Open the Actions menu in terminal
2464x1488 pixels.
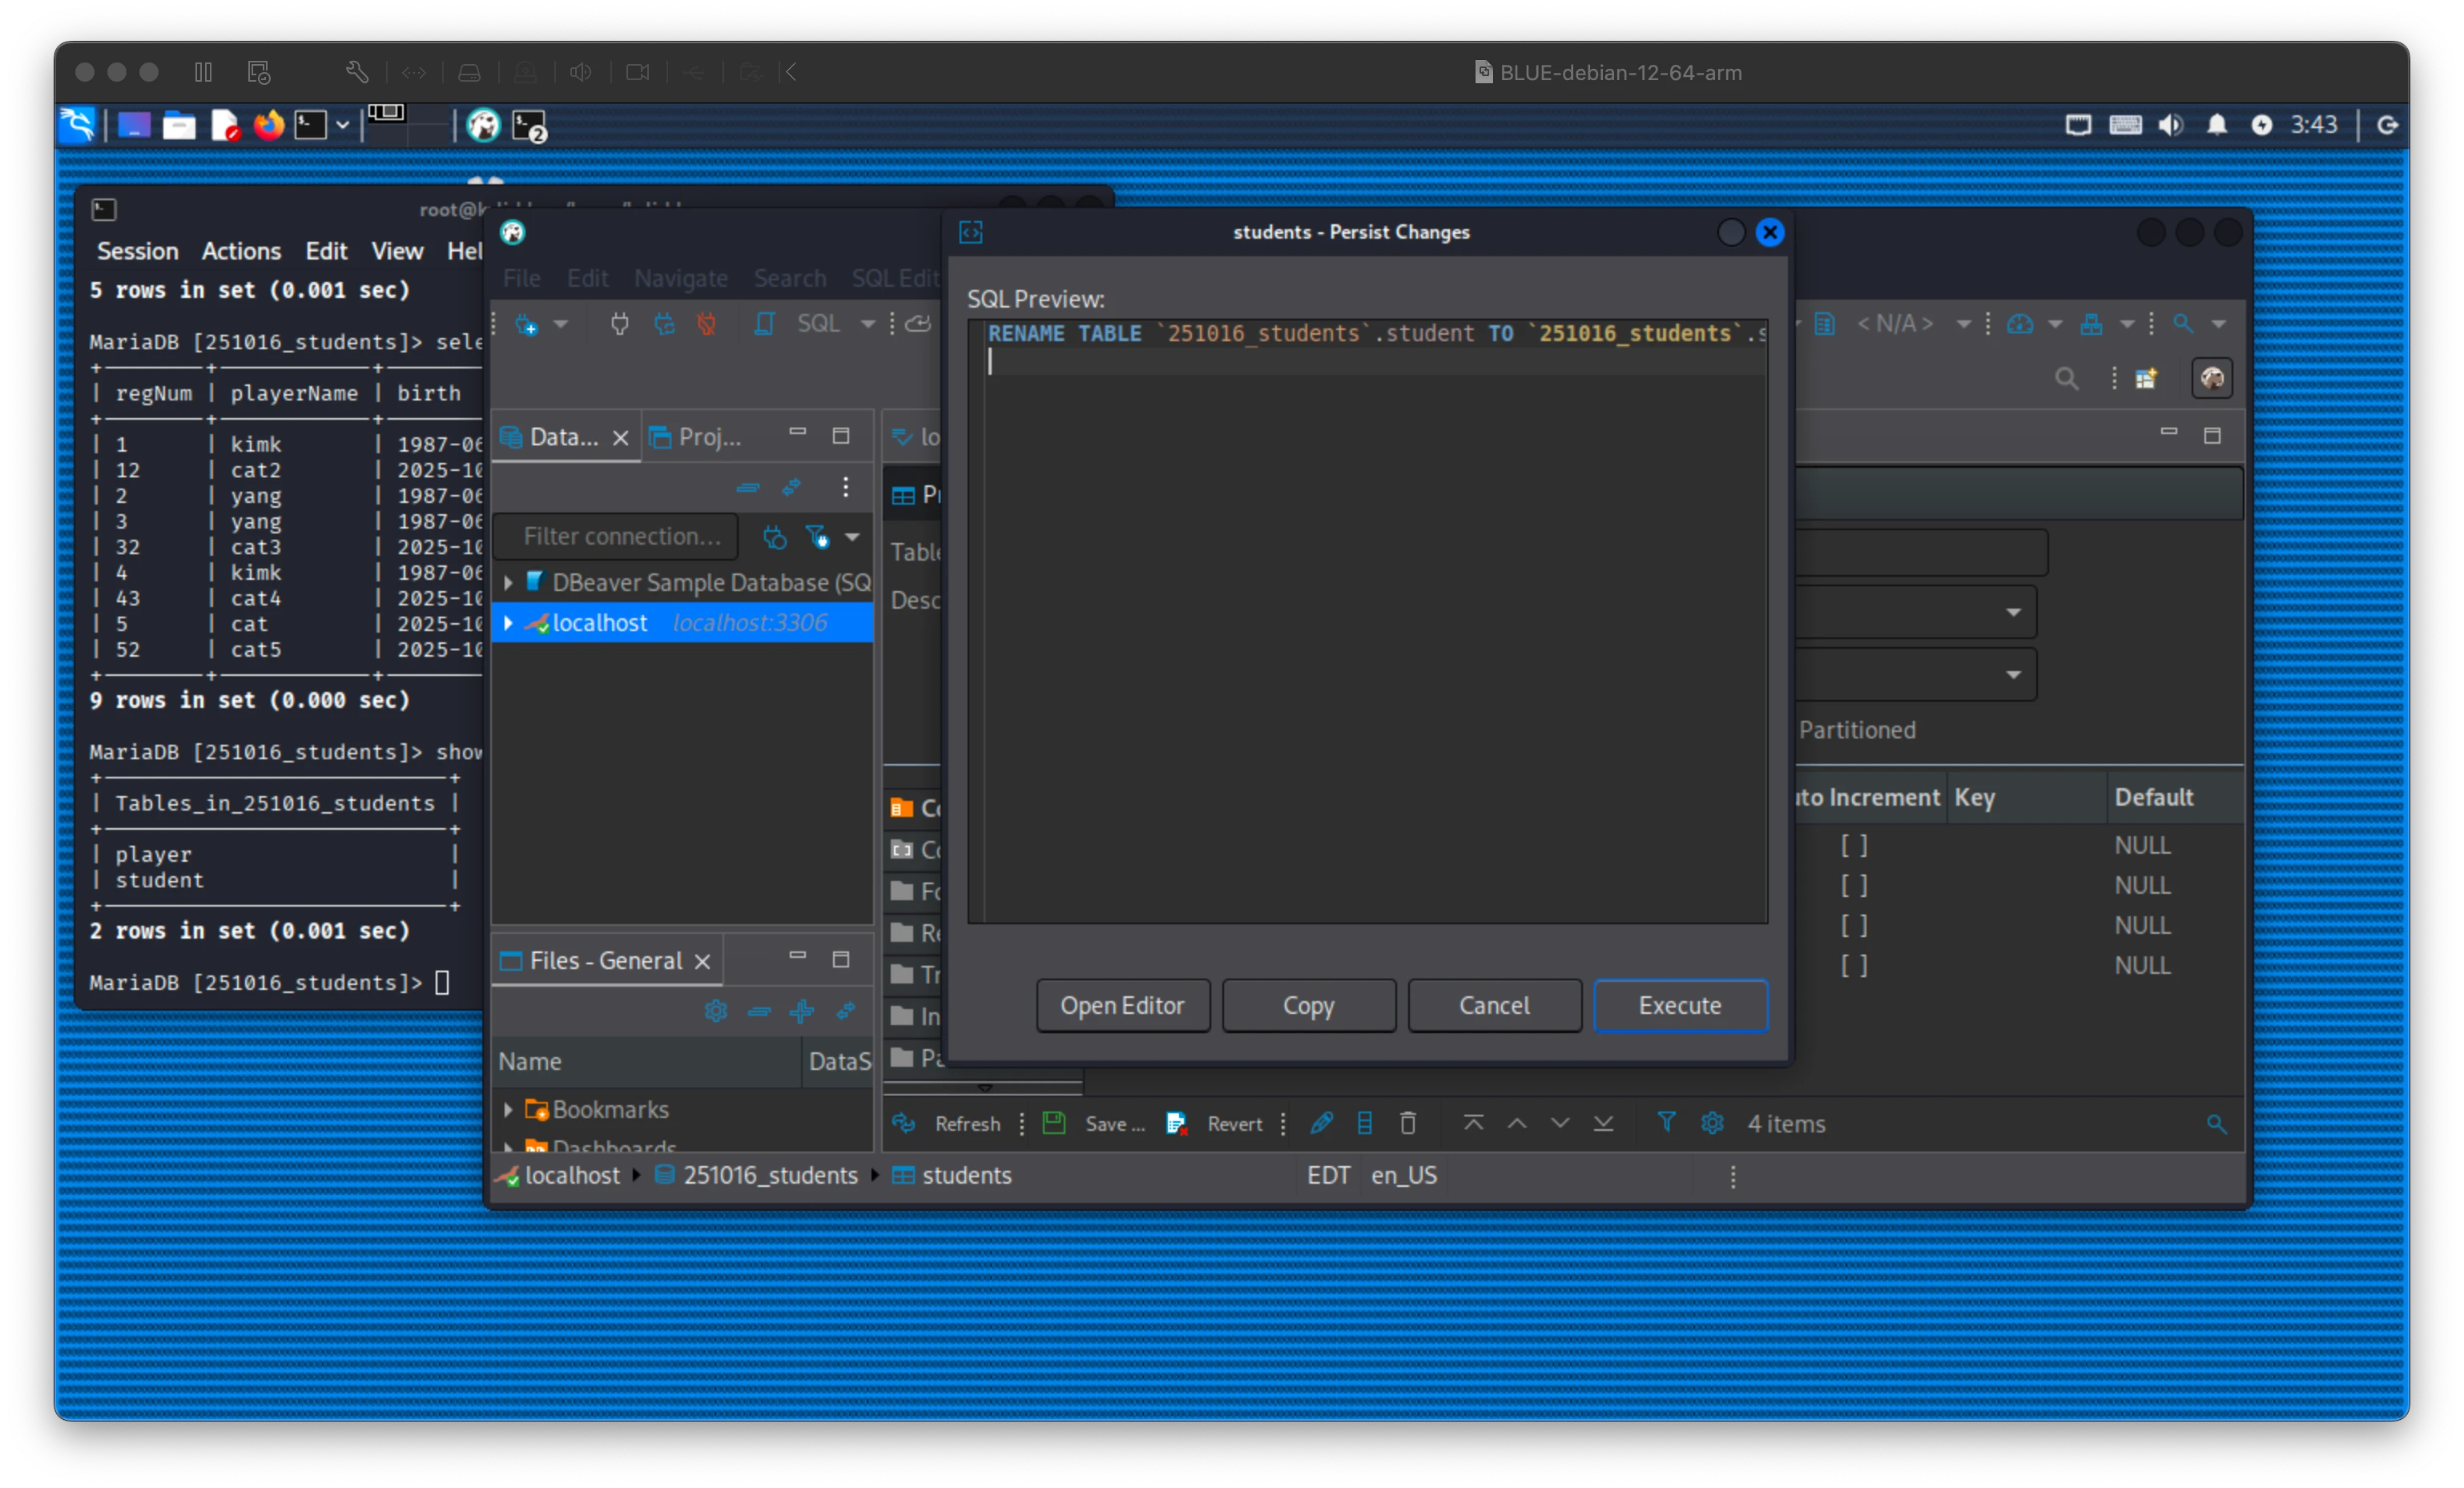pyautogui.click(x=241, y=251)
